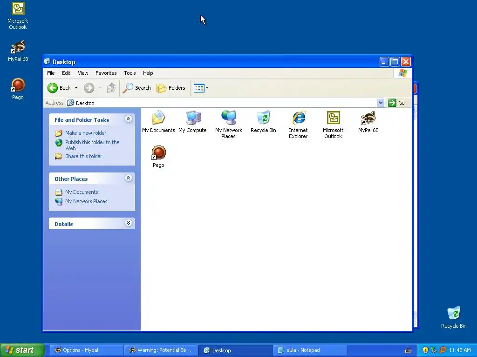
Task: Click the green Go button
Action: (x=397, y=103)
